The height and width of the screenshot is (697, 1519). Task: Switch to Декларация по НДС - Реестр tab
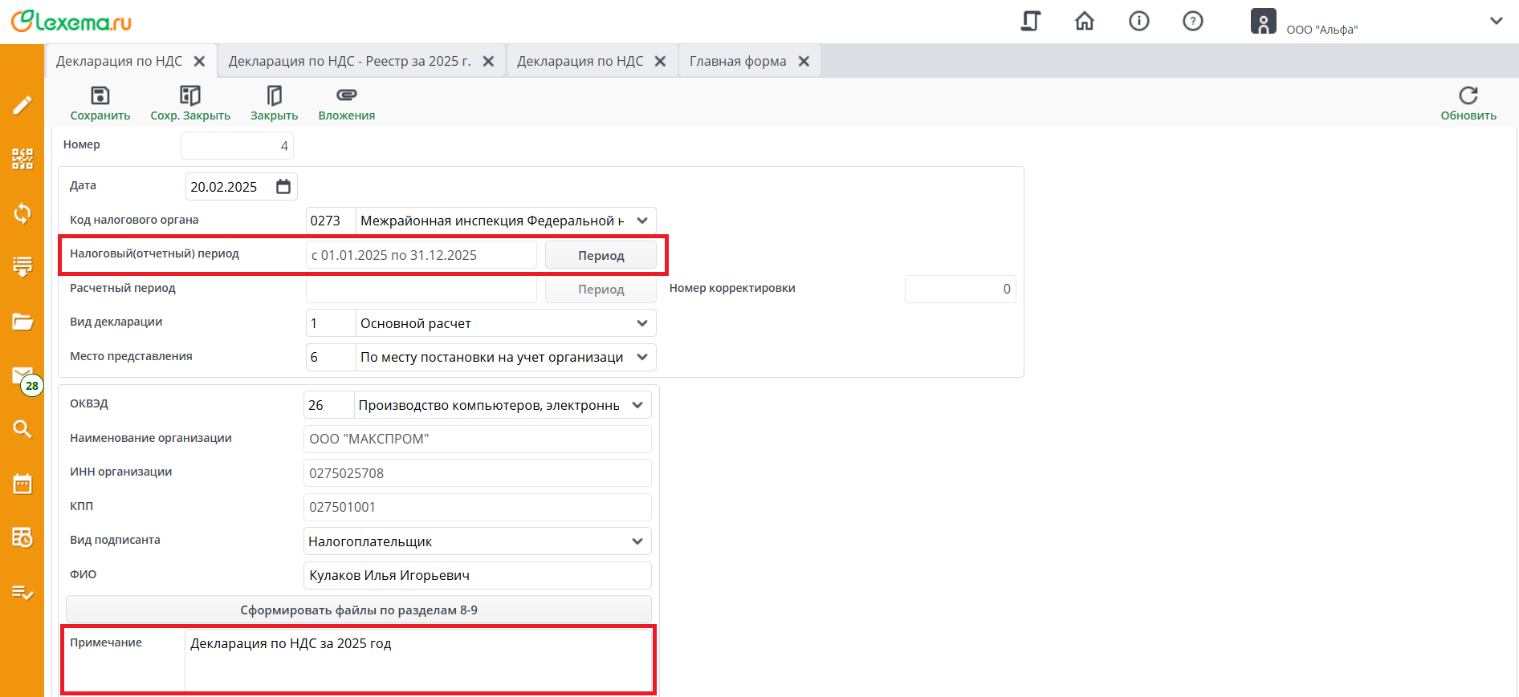click(349, 62)
